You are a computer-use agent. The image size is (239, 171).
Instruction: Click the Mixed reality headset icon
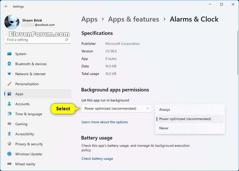coord(9,164)
